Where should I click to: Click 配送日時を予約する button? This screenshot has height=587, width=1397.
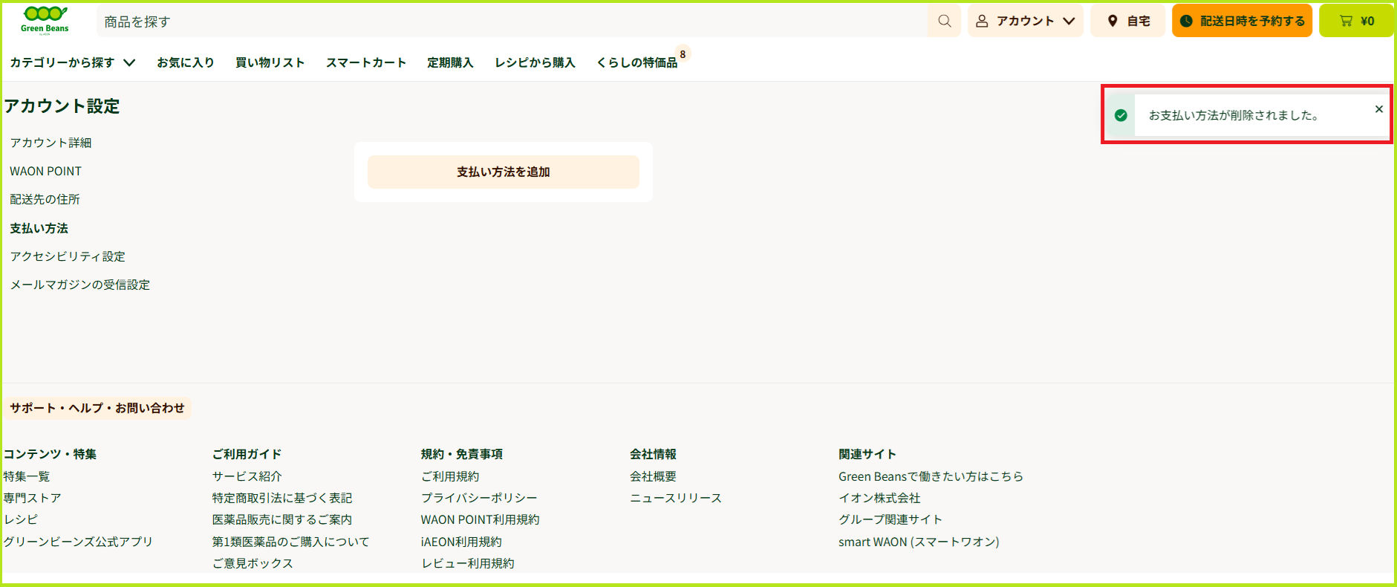(x=1243, y=21)
